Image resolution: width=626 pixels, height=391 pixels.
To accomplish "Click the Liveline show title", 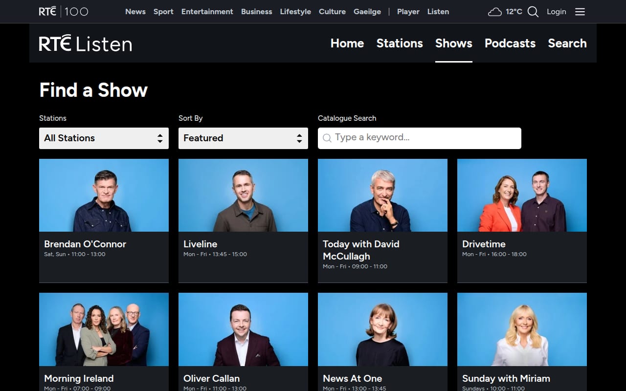I will [x=201, y=244].
